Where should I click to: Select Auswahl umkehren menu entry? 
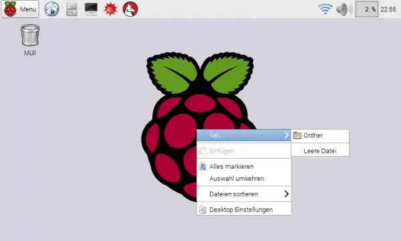coord(244,179)
